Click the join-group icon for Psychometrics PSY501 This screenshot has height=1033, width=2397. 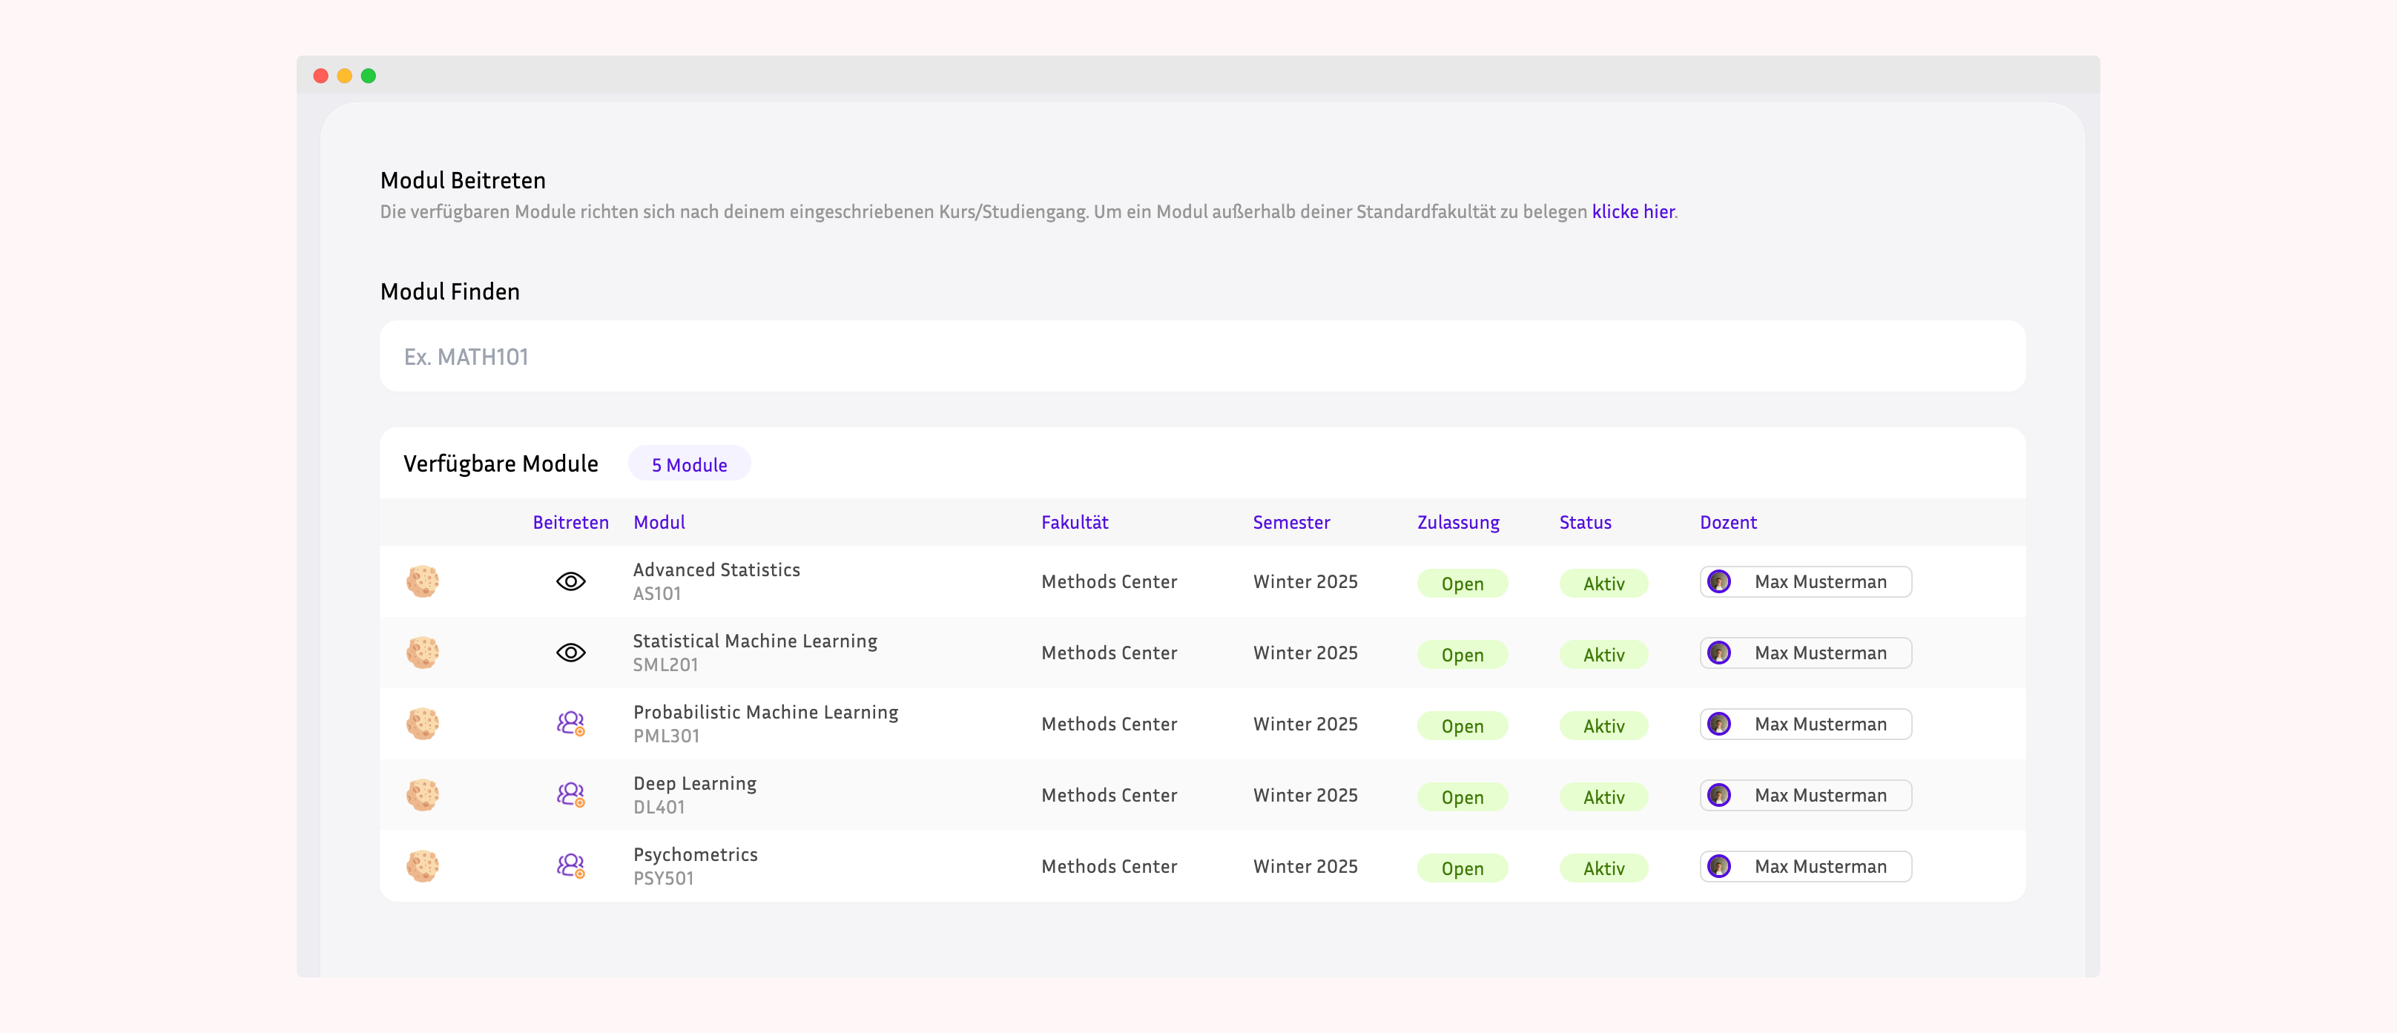coord(570,865)
